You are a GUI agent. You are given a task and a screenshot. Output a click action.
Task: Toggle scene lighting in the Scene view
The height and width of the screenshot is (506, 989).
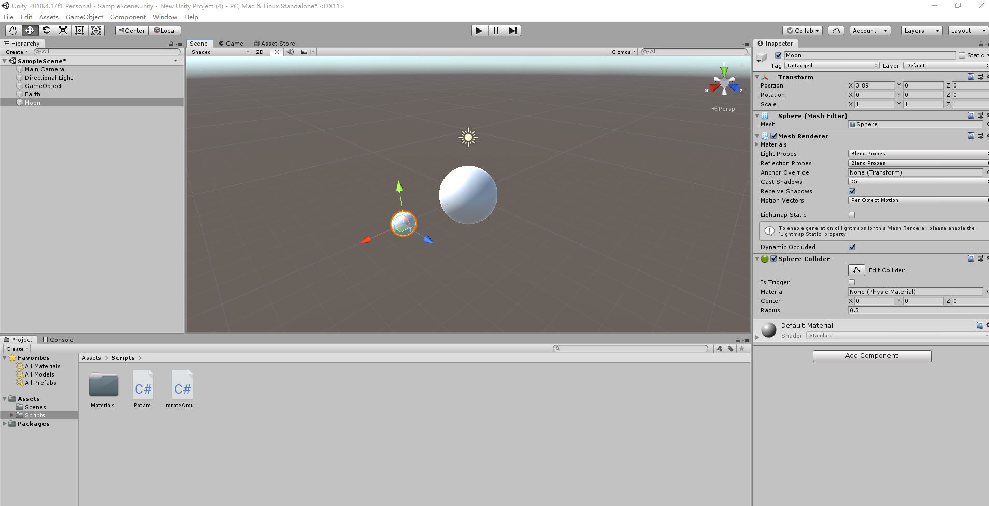pyautogui.click(x=277, y=52)
